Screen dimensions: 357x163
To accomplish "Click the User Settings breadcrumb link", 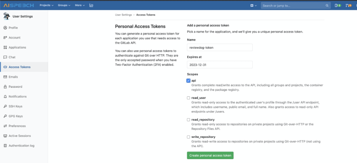I will (x=123, y=15).
